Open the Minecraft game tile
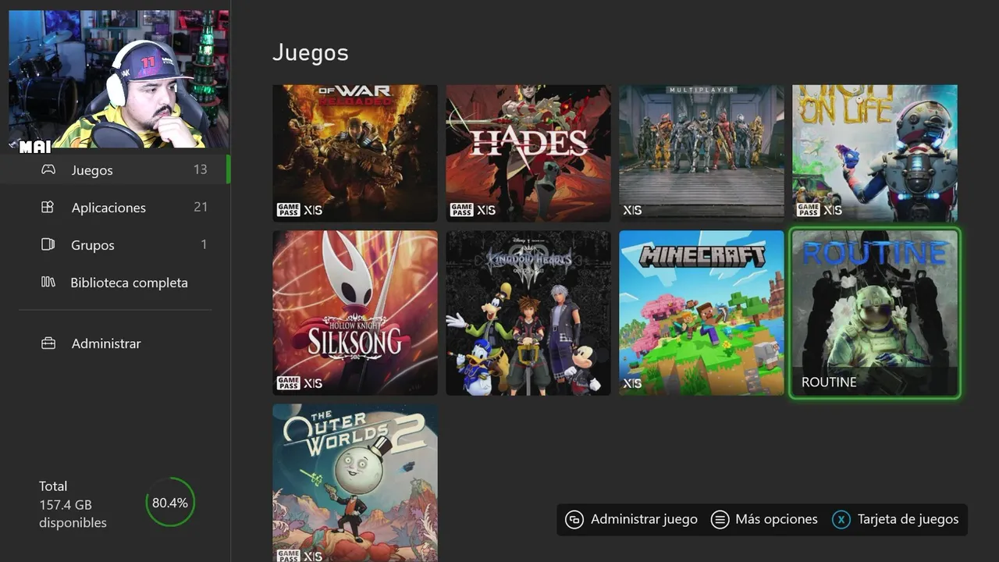The width and height of the screenshot is (999, 562). pyautogui.click(x=702, y=313)
